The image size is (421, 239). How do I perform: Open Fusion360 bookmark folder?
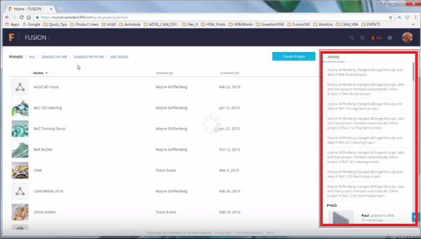pyautogui.click(x=299, y=24)
